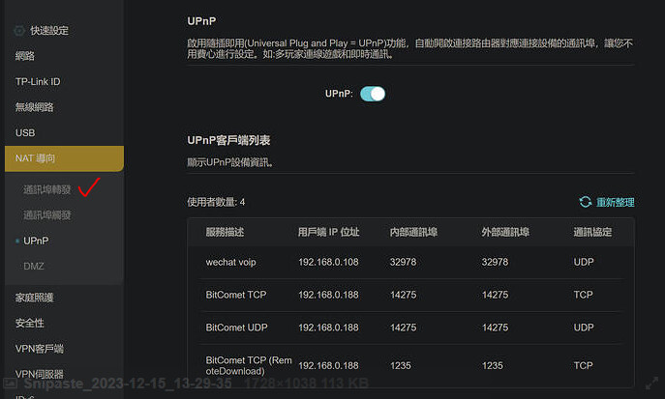Select the DMZ submenu item
The width and height of the screenshot is (665, 399).
point(34,266)
